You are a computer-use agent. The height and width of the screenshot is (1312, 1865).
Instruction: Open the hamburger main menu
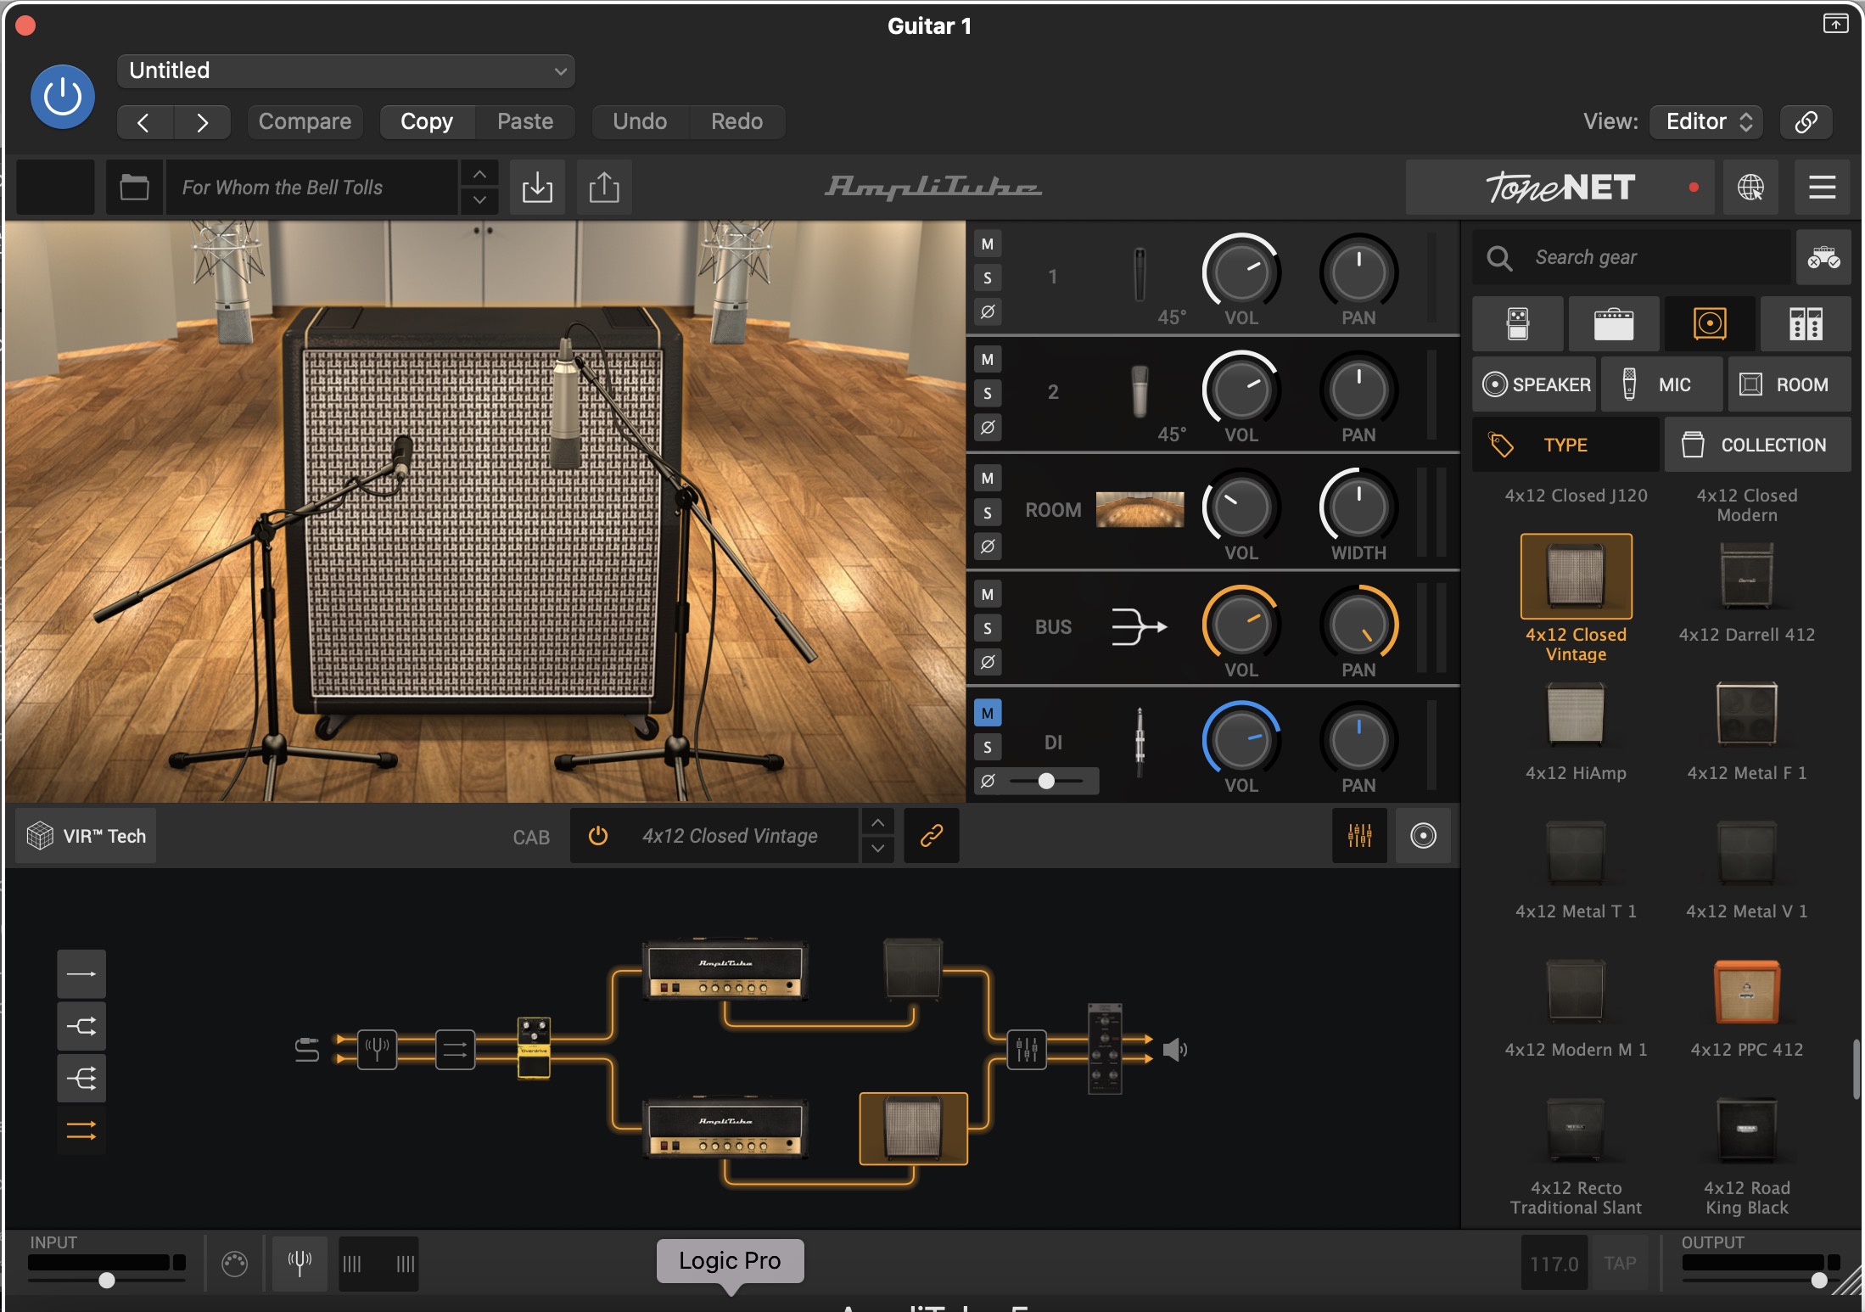tap(1822, 187)
